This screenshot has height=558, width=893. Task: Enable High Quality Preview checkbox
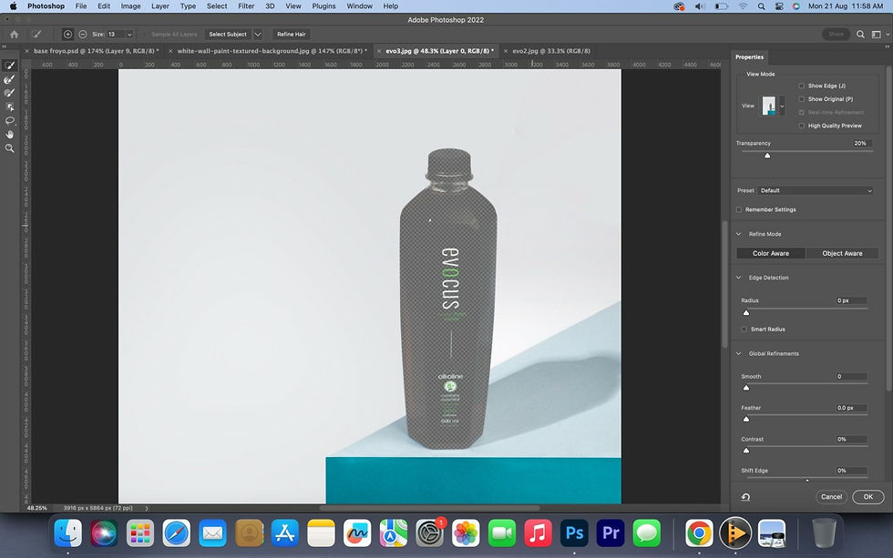(801, 126)
